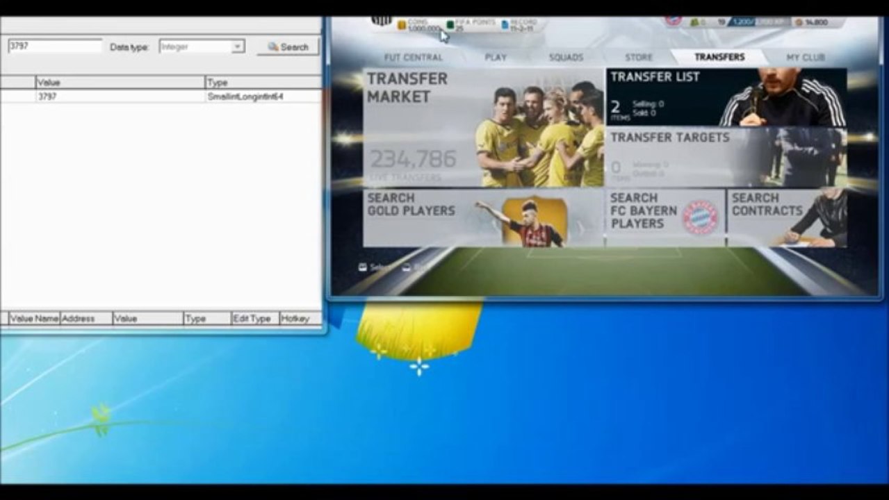Open Search Contracts tile
The image size is (889, 500).
click(788, 218)
